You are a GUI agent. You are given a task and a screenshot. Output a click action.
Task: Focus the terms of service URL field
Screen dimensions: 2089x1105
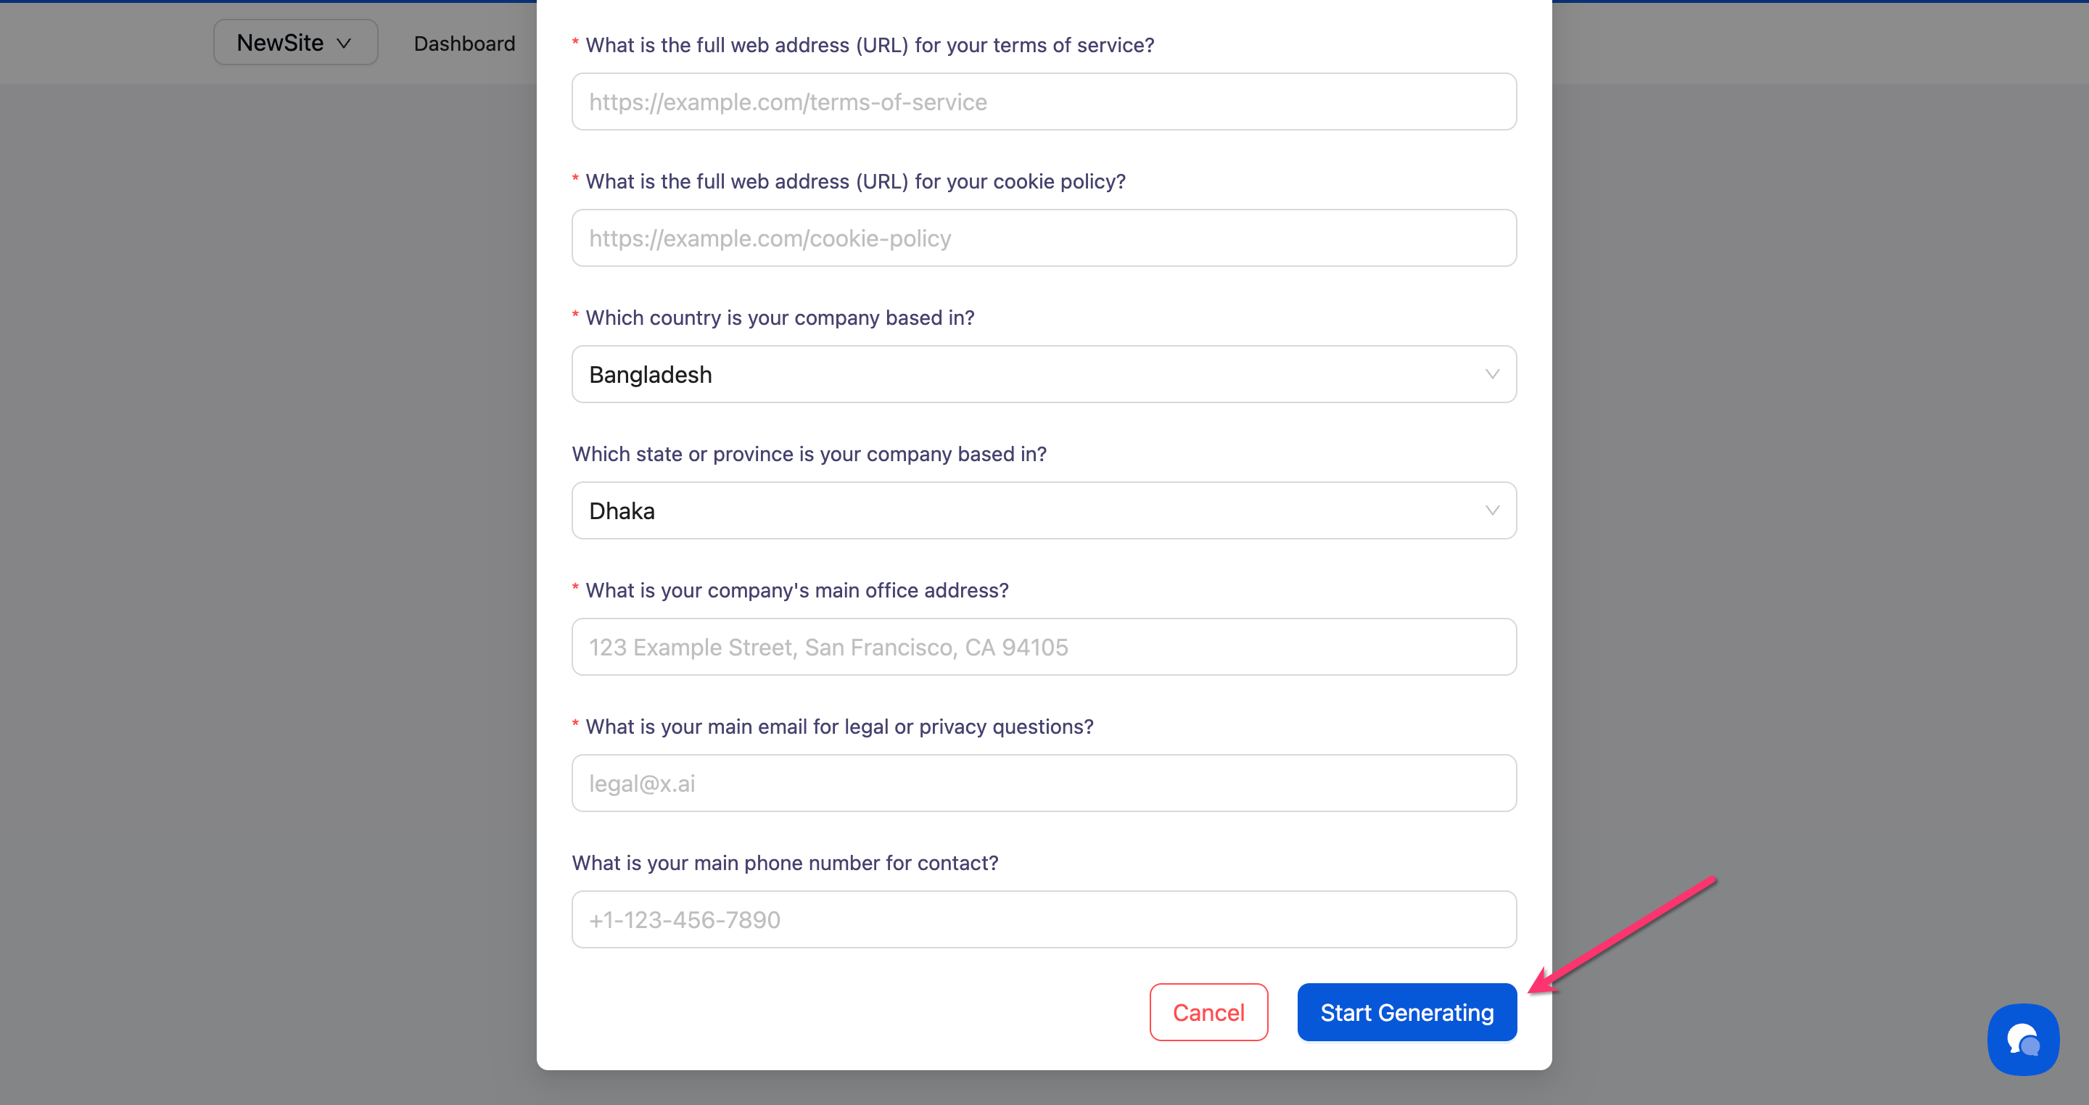pos(1043,102)
